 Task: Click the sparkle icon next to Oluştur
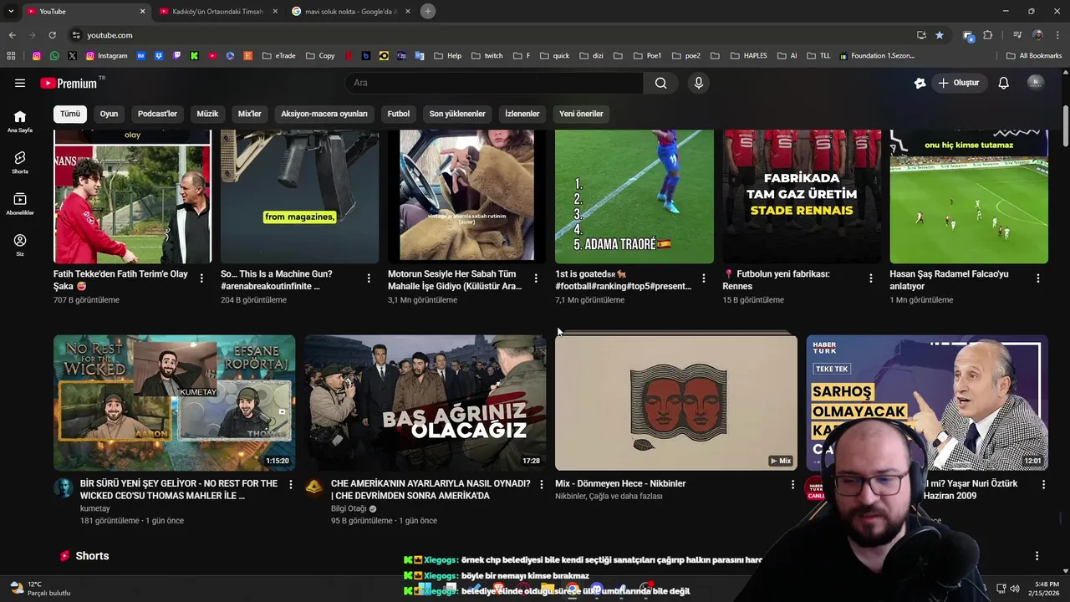[x=920, y=83]
